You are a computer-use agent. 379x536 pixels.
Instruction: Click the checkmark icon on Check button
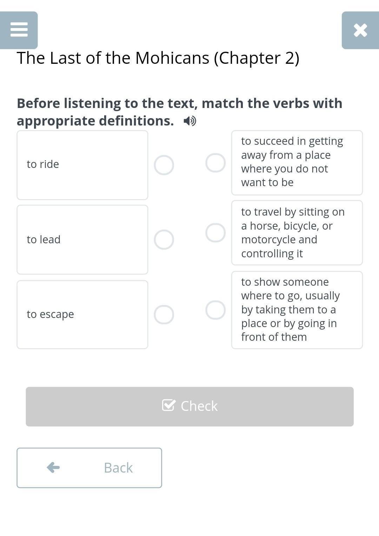[169, 405]
